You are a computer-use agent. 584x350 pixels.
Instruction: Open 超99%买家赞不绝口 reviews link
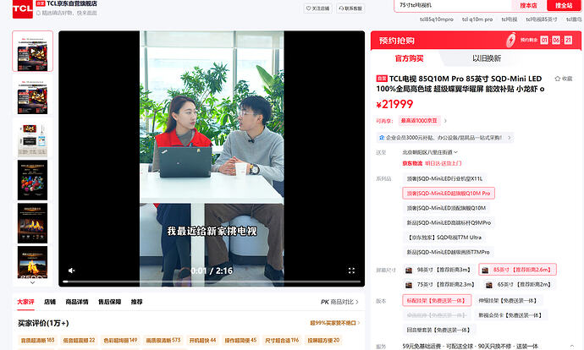click(335, 323)
